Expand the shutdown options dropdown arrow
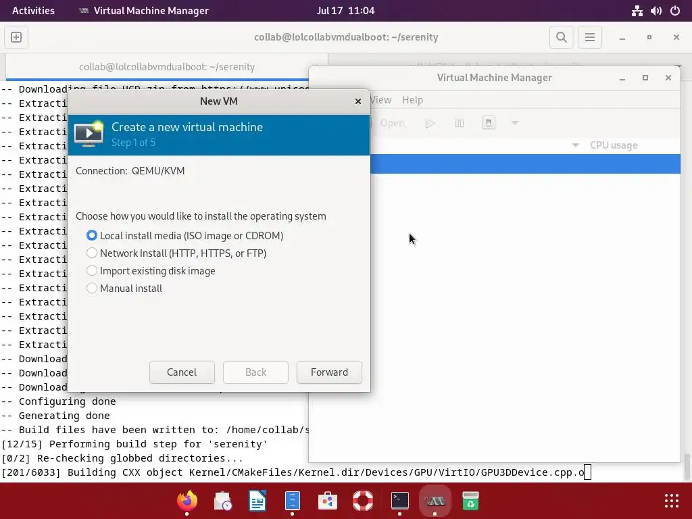Viewport: 692px width, 519px height. point(515,123)
